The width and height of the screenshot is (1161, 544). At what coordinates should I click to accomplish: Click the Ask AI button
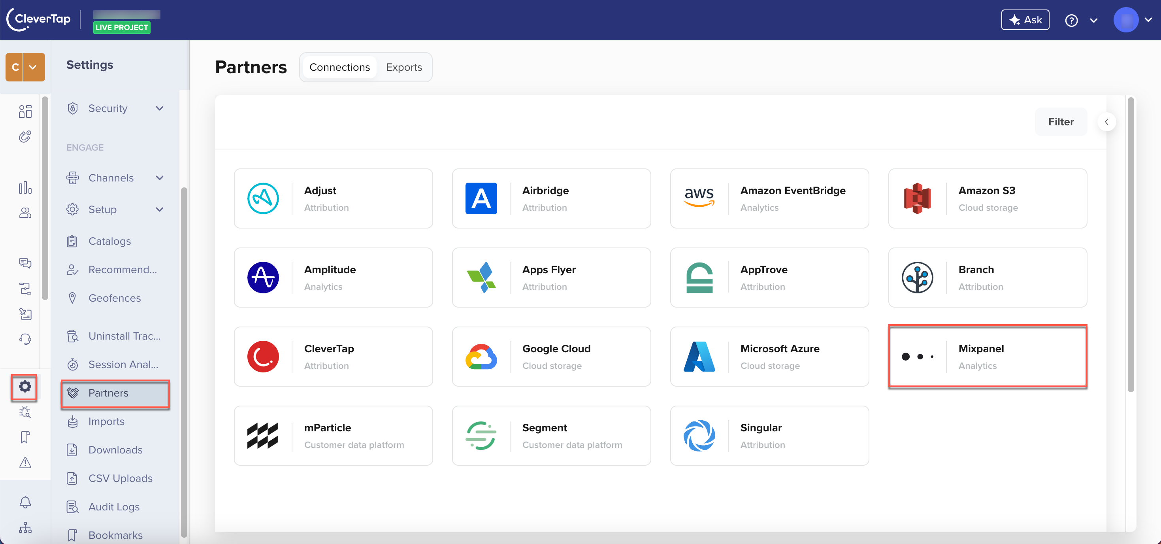(x=1025, y=20)
